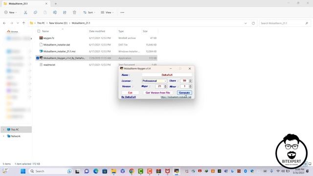Open Home in the navigation pane
This screenshot has width=313, height=176.
tap(12, 31)
